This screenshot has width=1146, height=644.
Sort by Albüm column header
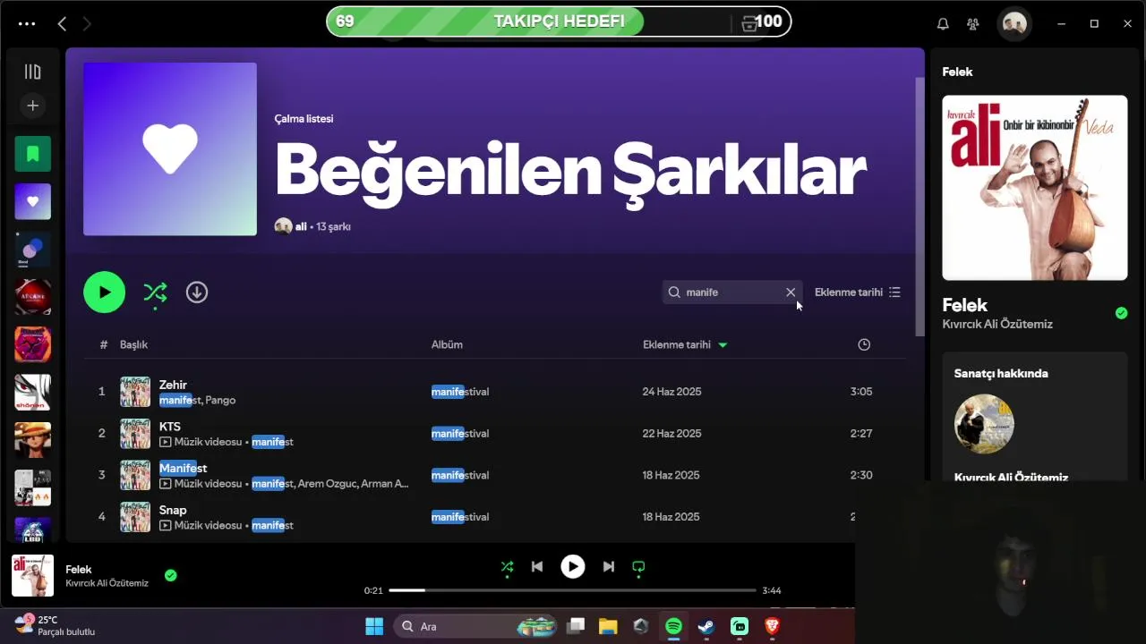[x=447, y=344]
